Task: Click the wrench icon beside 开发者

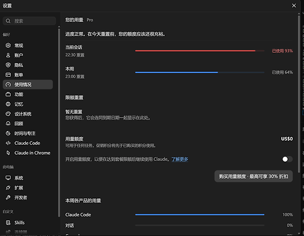Action: (x=8, y=198)
